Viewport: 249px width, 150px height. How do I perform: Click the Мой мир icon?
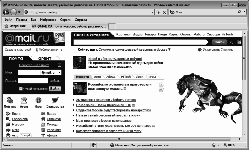10,100
